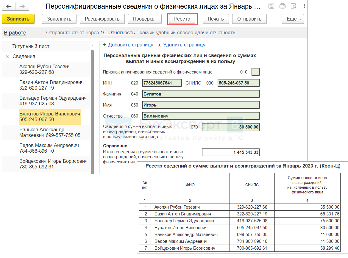
Task: Click the Фамилия field Булатов
Action: [x=201, y=94]
